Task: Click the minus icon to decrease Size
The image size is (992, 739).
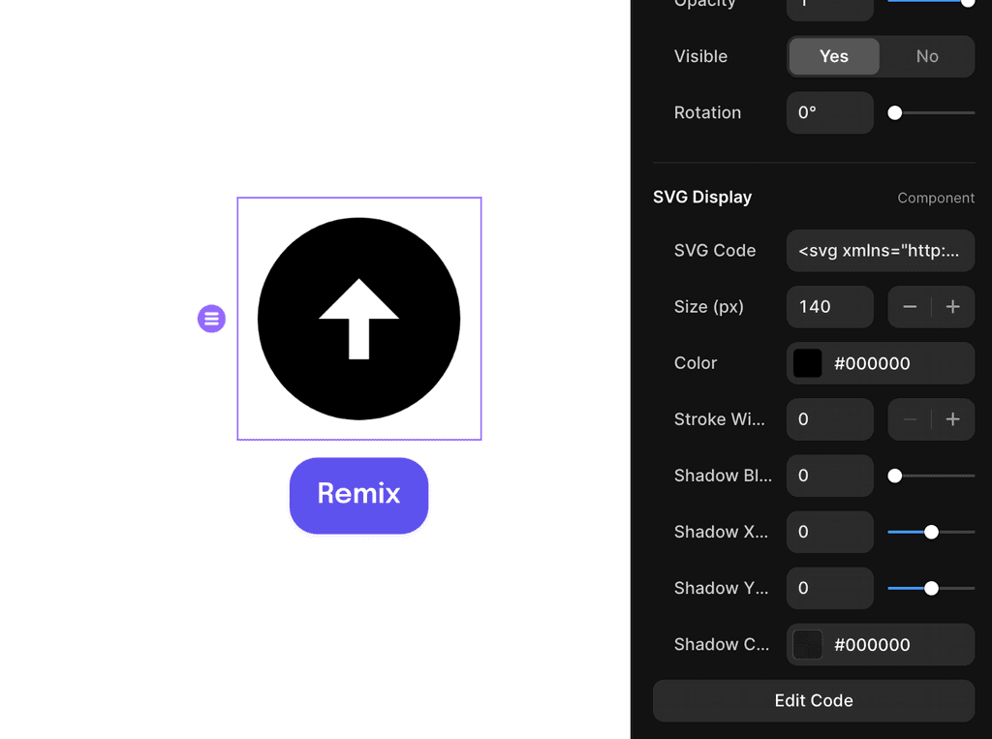Action: 910,306
